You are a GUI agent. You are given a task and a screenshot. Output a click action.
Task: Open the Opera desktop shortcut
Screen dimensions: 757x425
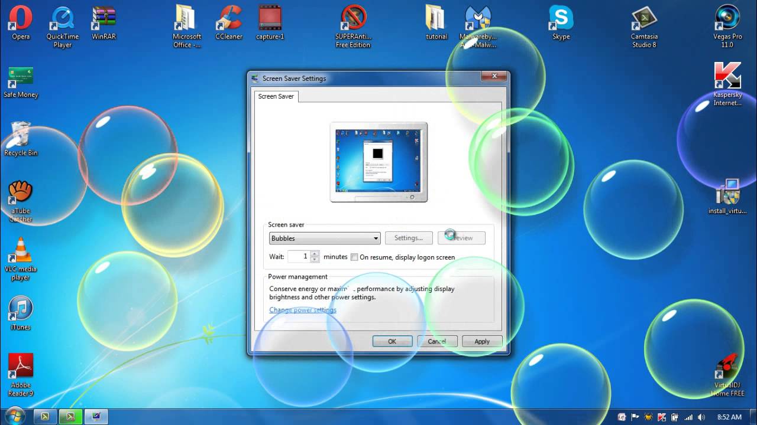tap(21, 22)
